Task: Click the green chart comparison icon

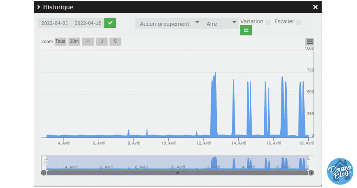Action: [246, 30]
